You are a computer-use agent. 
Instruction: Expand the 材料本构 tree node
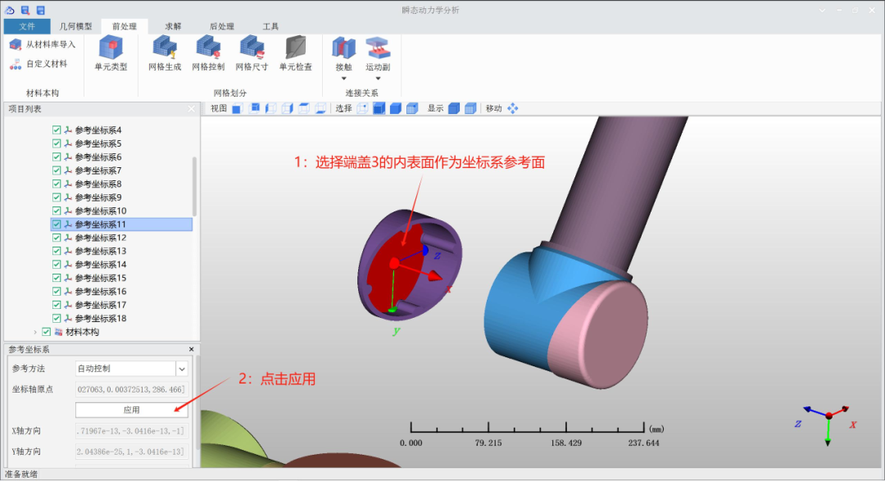click(x=35, y=332)
